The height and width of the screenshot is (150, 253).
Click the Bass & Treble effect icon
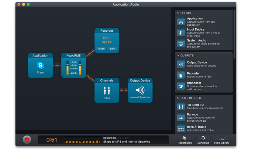click(x=181, y=128)
